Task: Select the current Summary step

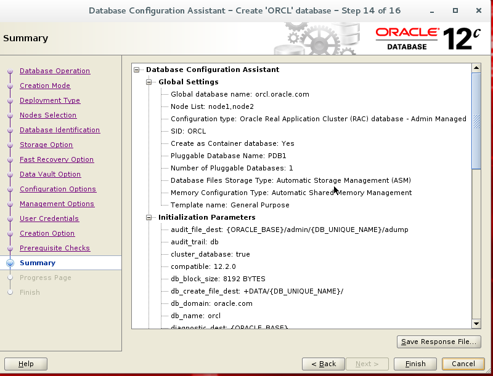Action: click(38, 263)
